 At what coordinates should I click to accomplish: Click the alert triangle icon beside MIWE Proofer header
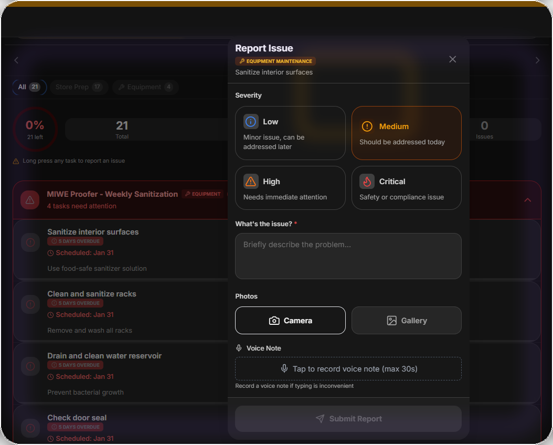[30, 199]
